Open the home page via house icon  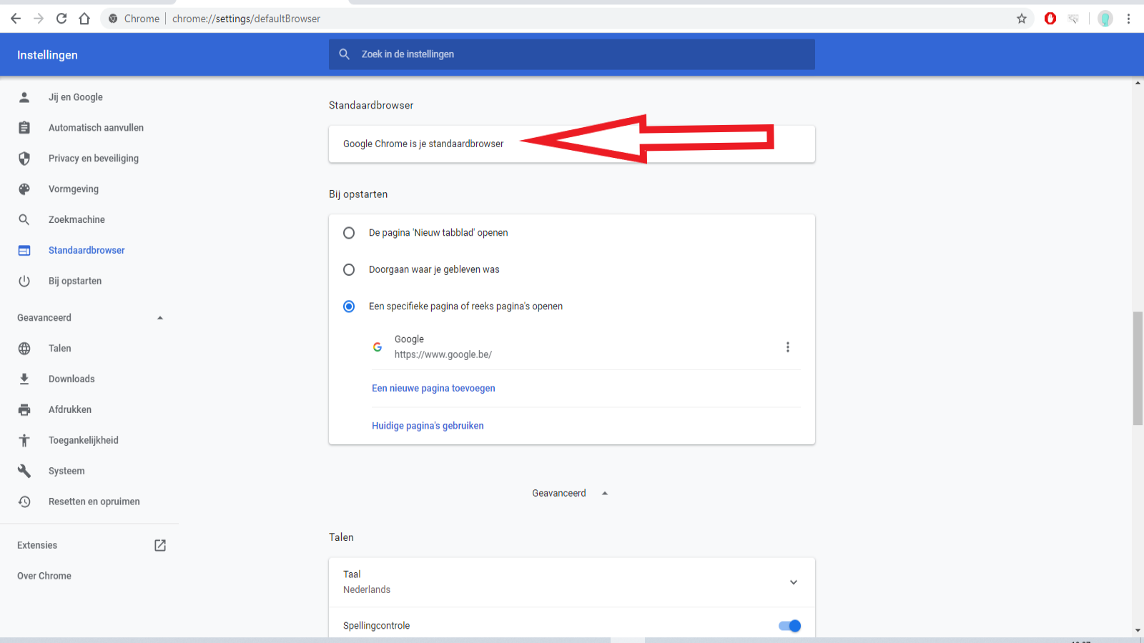(x=84, y=19)
